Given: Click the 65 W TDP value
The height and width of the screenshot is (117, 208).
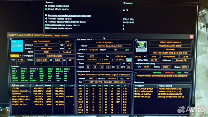Looking at the screenshot, I should coord(69,45).
